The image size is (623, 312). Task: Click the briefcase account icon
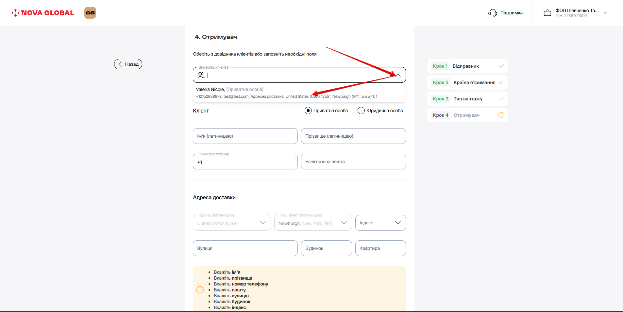(x=547, y=13)
